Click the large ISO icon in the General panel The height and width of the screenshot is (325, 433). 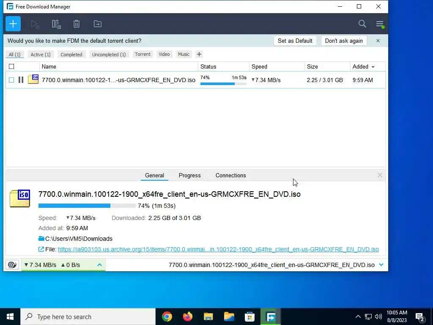point(20,198)
